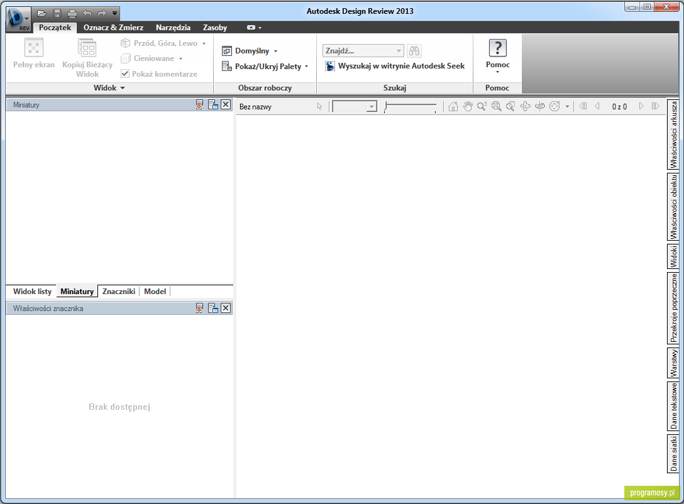Image resolution: width=684 pixels, height=504 pixels.
Task: Open the steering wheel options dropdown arrow
Action: (567, 106)
